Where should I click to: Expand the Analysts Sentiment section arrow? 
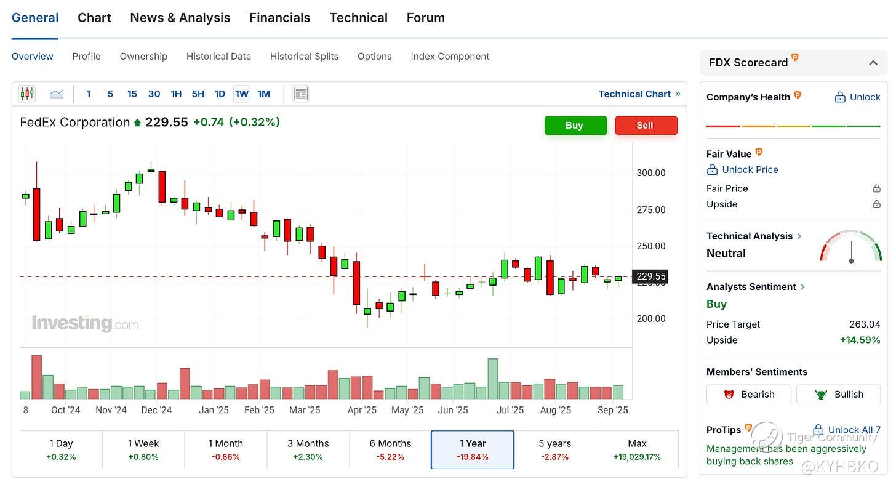[x=802, y=286]
